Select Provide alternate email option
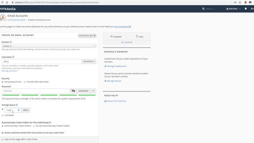Screen dimensions: 254x143 [25, 82]
